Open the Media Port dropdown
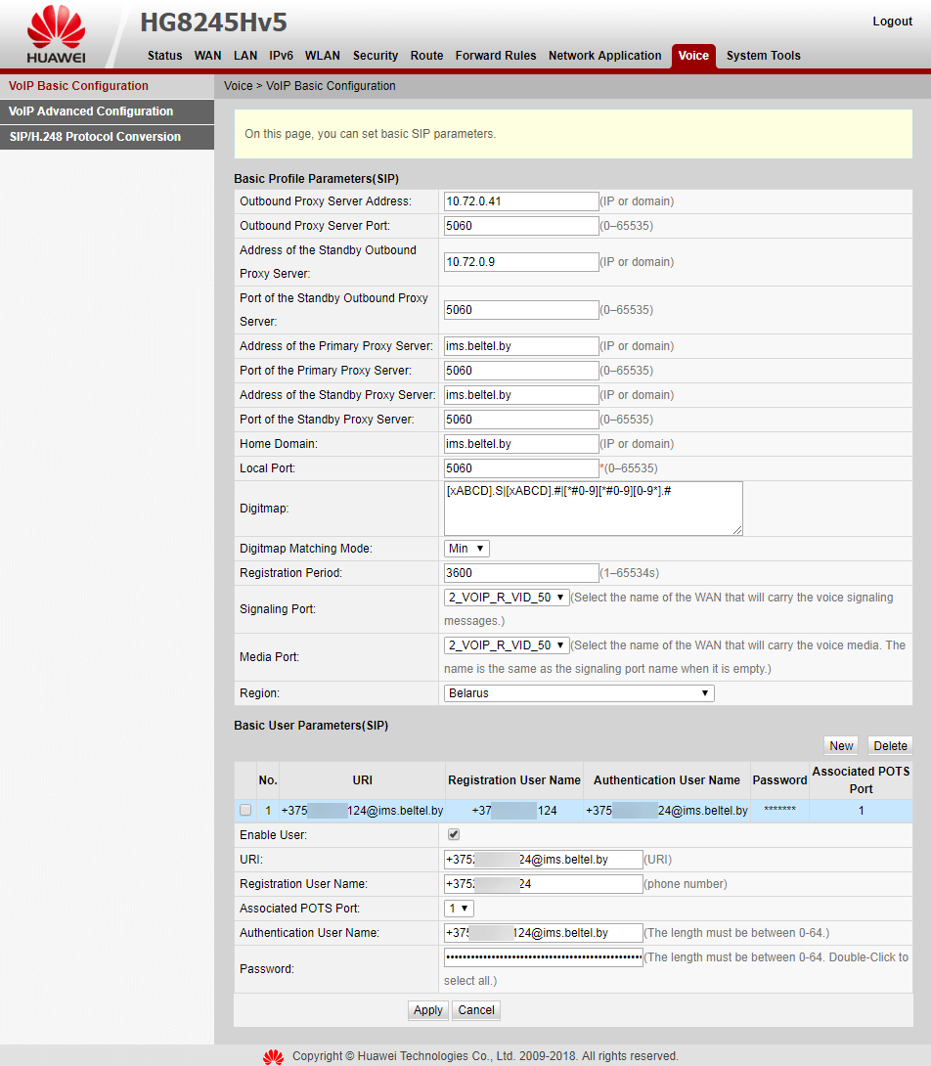This screenshot has width=931, height=1066. (506, 644)
